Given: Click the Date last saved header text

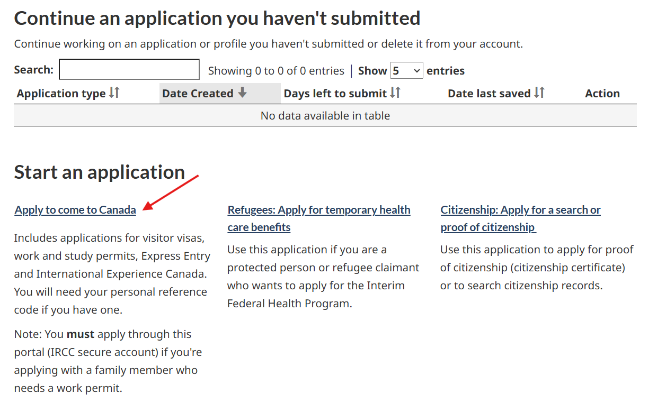Looking at the screenshot, I should [x=489, y=94].
